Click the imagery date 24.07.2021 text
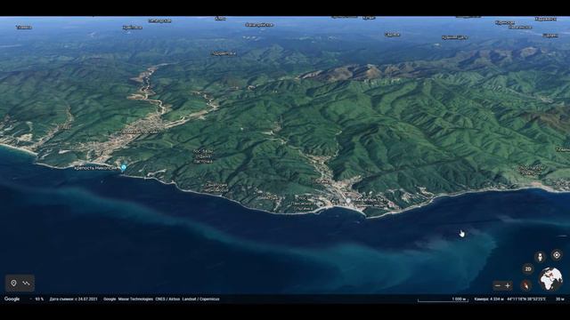 pos(73,299)
